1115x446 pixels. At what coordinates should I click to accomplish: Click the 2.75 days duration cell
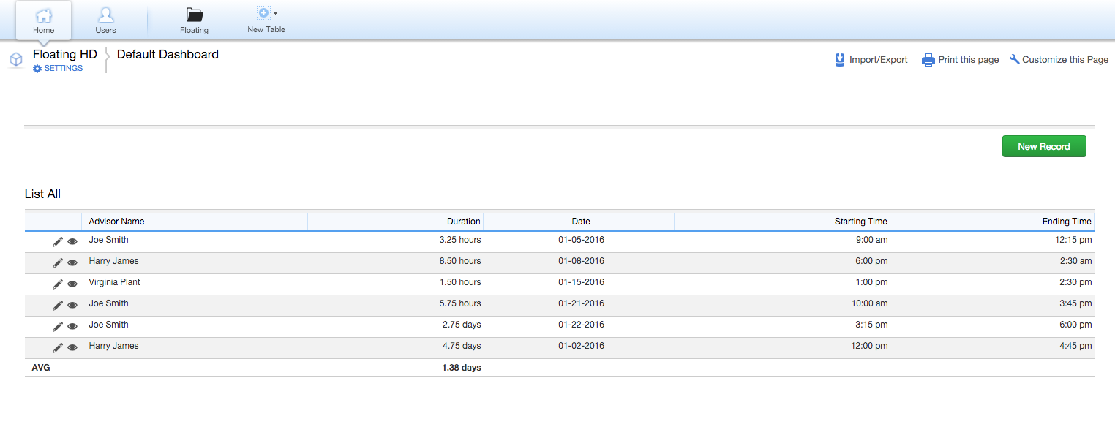pyautogui.click(x=462, y=325)
